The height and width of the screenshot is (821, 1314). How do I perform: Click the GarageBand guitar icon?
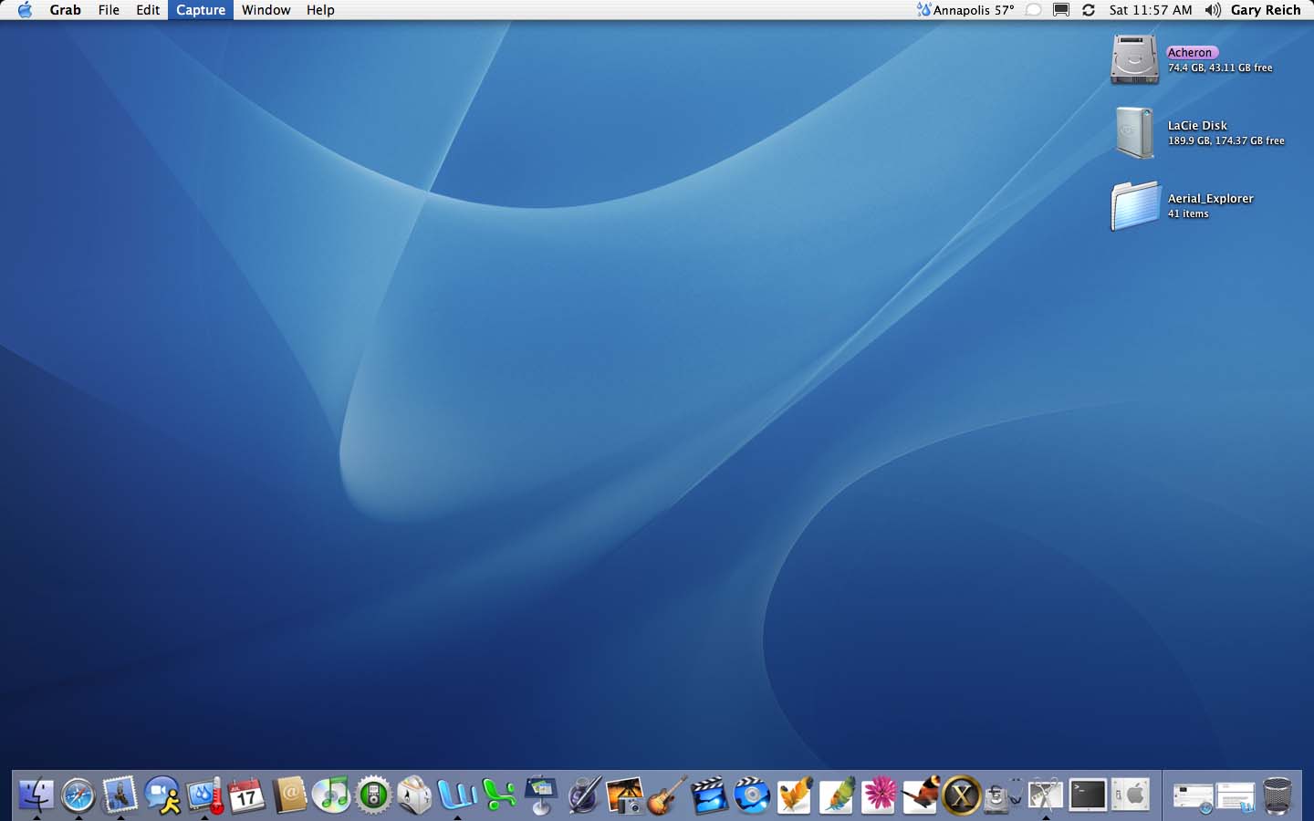[667, 795]
